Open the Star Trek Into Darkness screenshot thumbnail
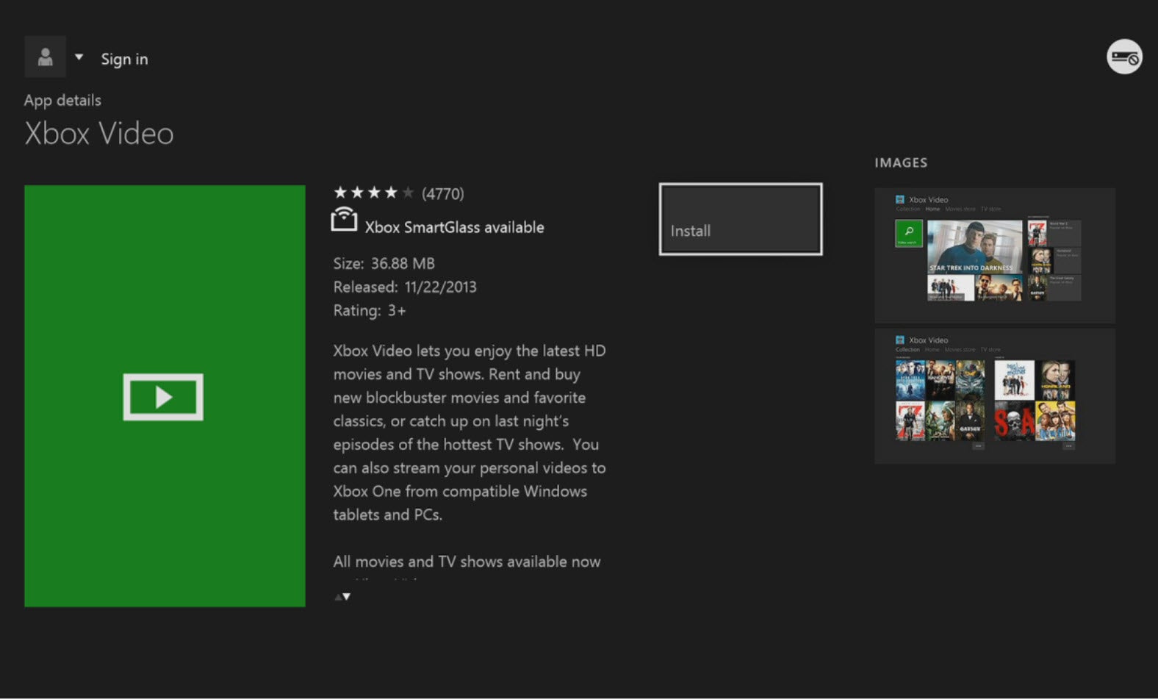This screenshot has height=699, width=1158. pos(995,255)
